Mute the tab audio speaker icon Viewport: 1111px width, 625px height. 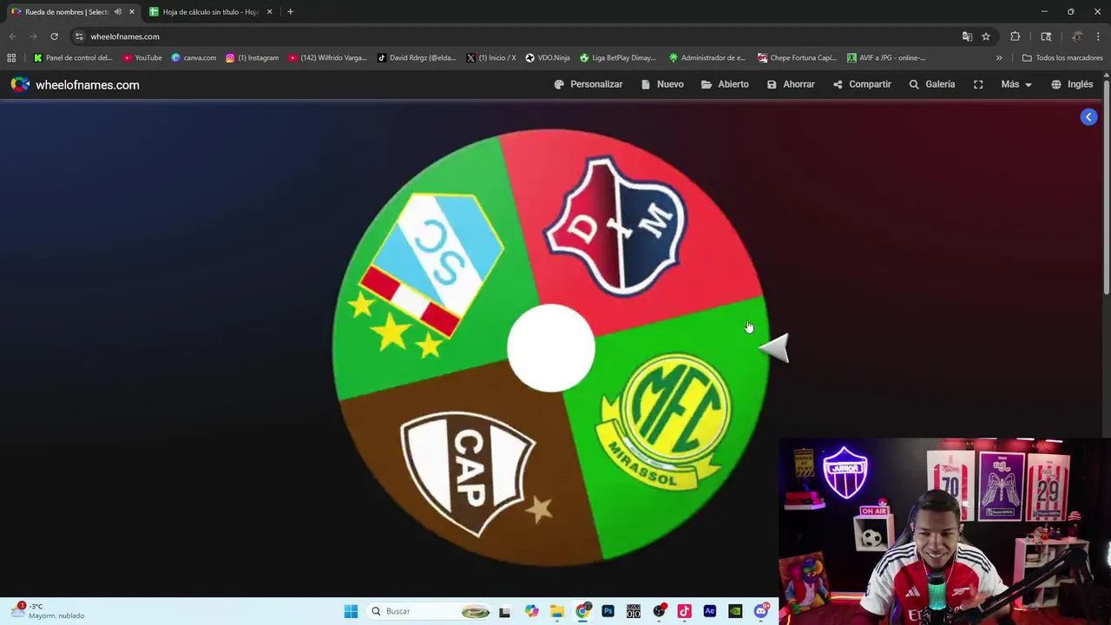pos(118,12)
